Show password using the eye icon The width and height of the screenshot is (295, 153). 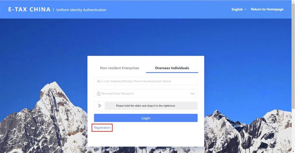192,94
